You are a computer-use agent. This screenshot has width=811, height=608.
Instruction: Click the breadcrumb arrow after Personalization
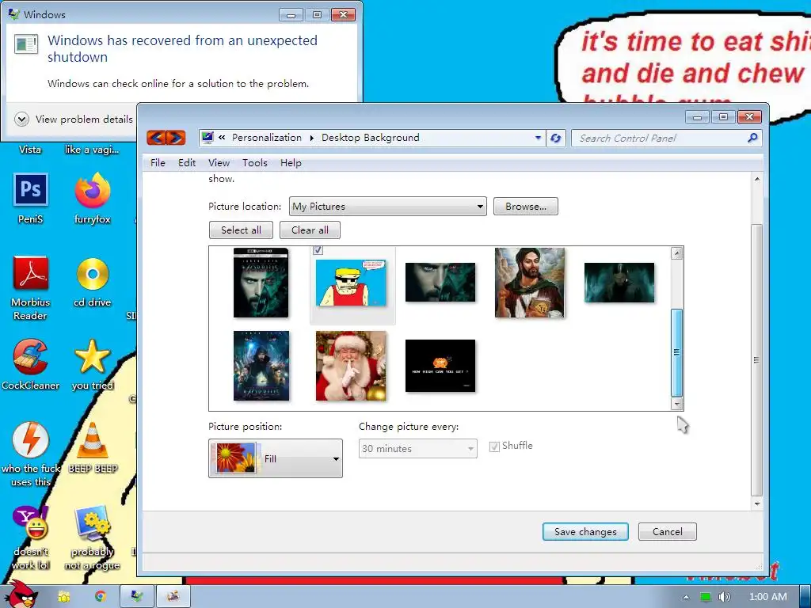pyautogui.click(x=312, y=138)
